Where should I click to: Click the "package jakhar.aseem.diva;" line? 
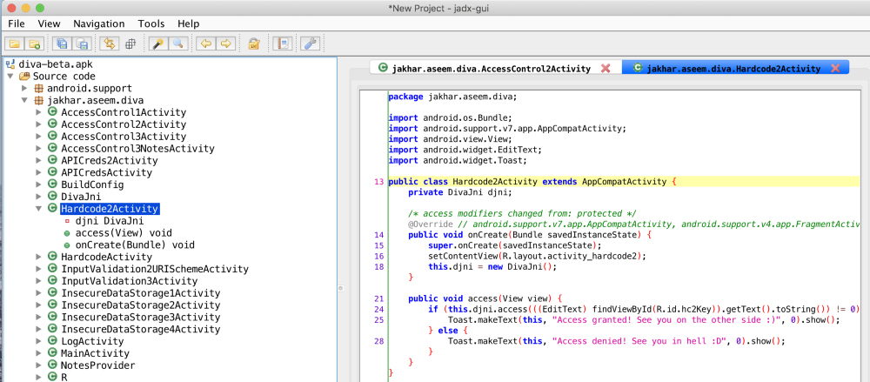pyautogui.click(x=452, y=97)
